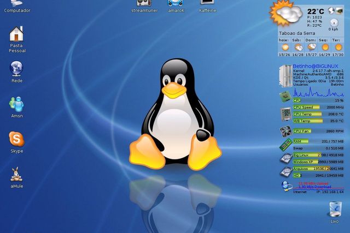350x233 pixels.
Task: Click the CPU history graph
Action: [318, 92]
